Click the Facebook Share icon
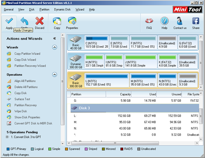Screen dimensions: 205x158 tap(196, 21)
